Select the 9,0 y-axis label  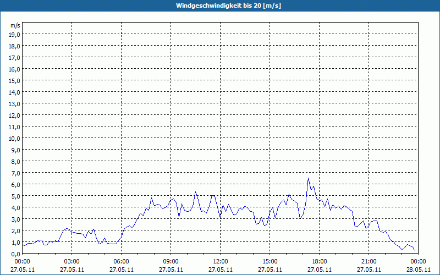(16, 150)
